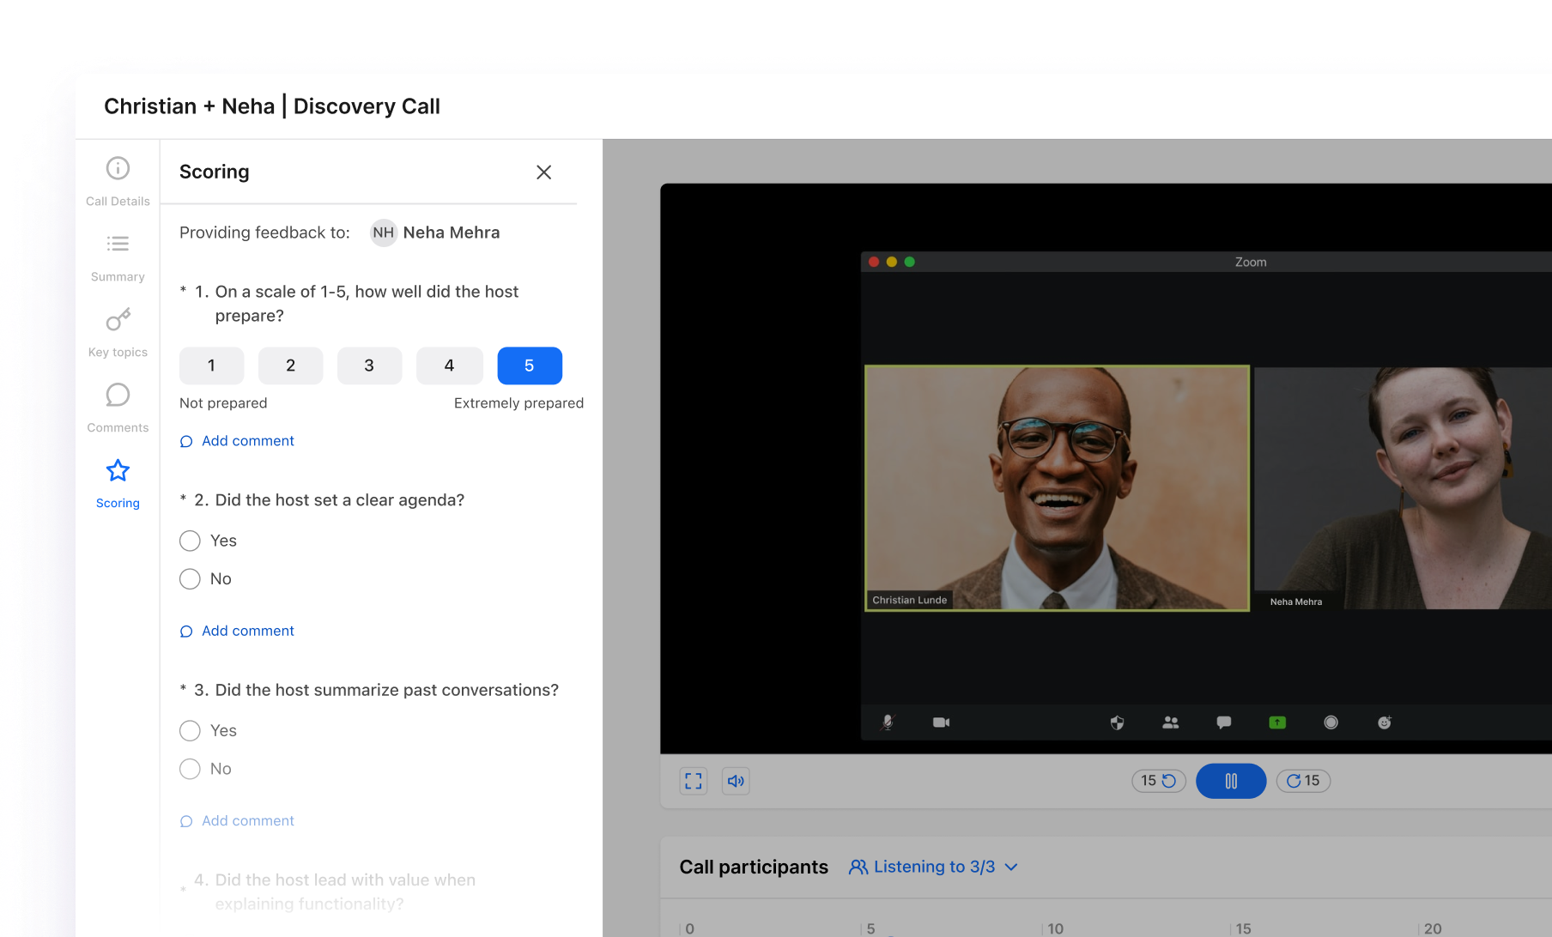Click the 10 minute timeline marker
The height and width of the screenshot is (937, 1552).
[x=1055, y=928]
